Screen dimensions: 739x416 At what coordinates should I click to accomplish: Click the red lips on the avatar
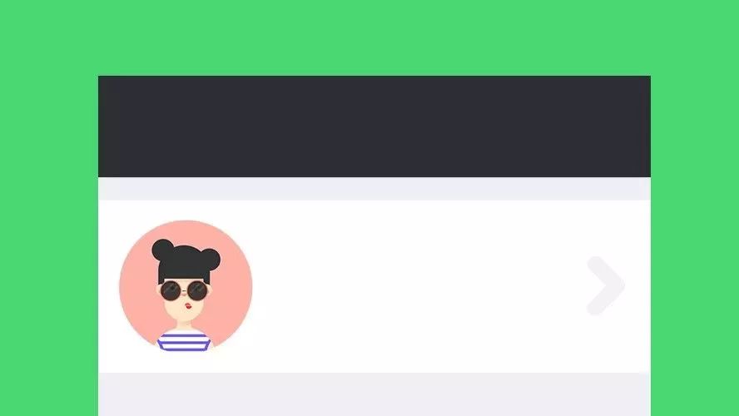(x=189, y=306)
